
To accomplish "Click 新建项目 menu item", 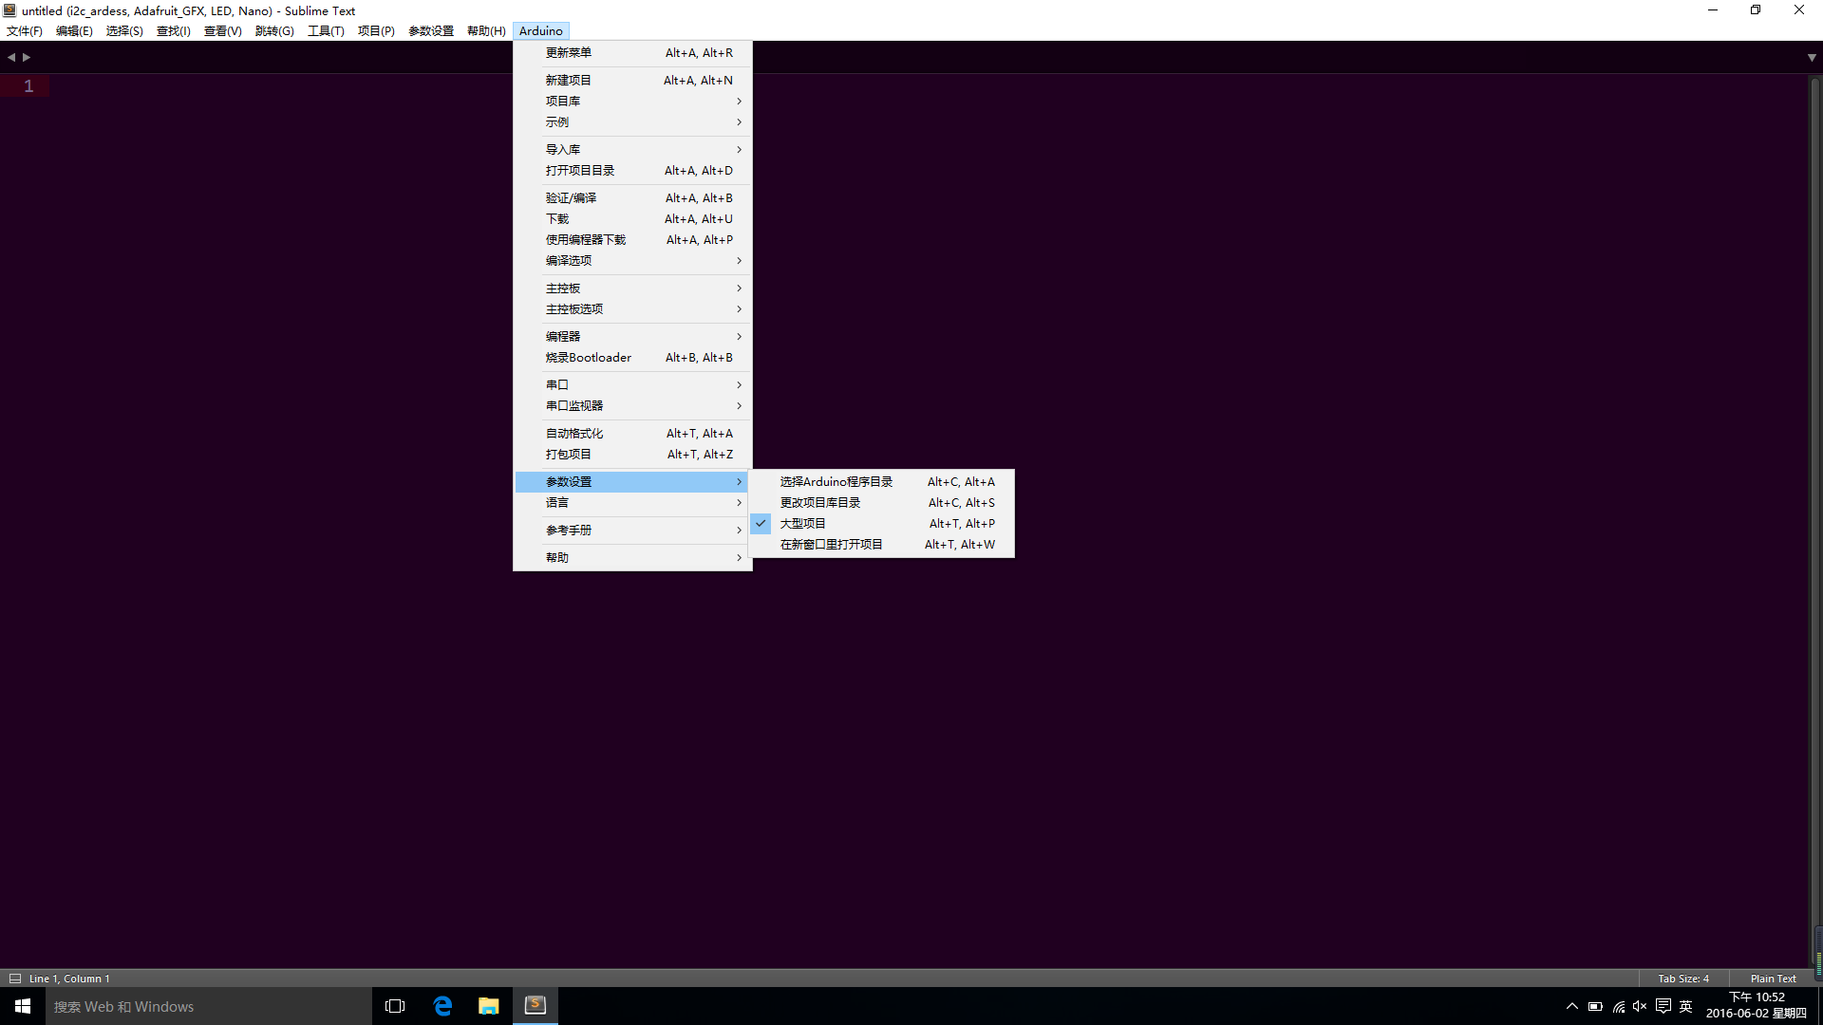I will [x=632, y=80].
